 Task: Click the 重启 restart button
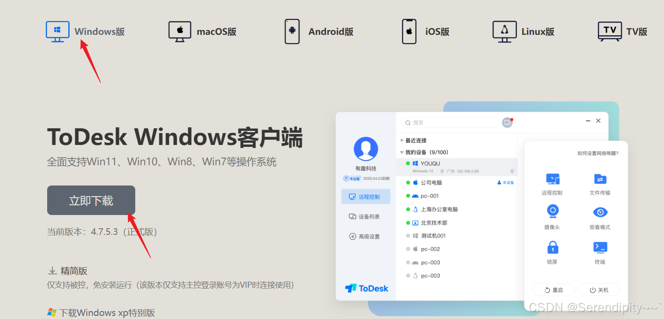tap(553, 290)
